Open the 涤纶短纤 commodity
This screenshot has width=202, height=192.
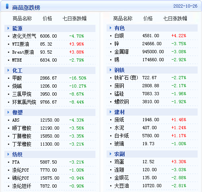pyautogui.click(x=22, y=186)
